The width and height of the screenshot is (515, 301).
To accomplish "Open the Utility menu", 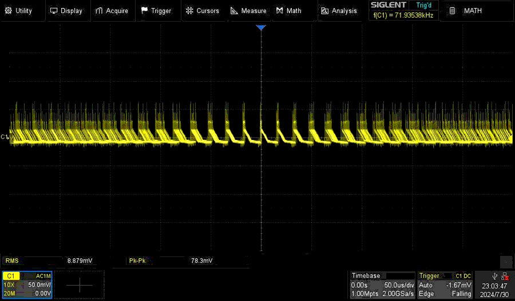I will coord(18,11).
